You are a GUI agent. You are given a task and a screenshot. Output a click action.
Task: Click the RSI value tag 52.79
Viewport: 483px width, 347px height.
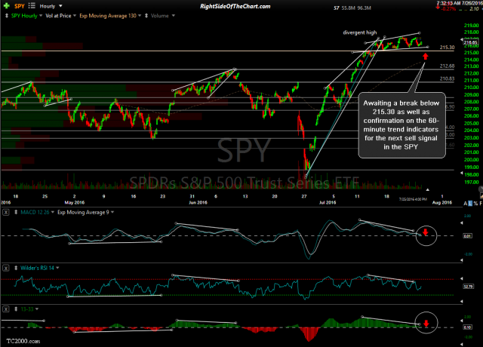468,287
